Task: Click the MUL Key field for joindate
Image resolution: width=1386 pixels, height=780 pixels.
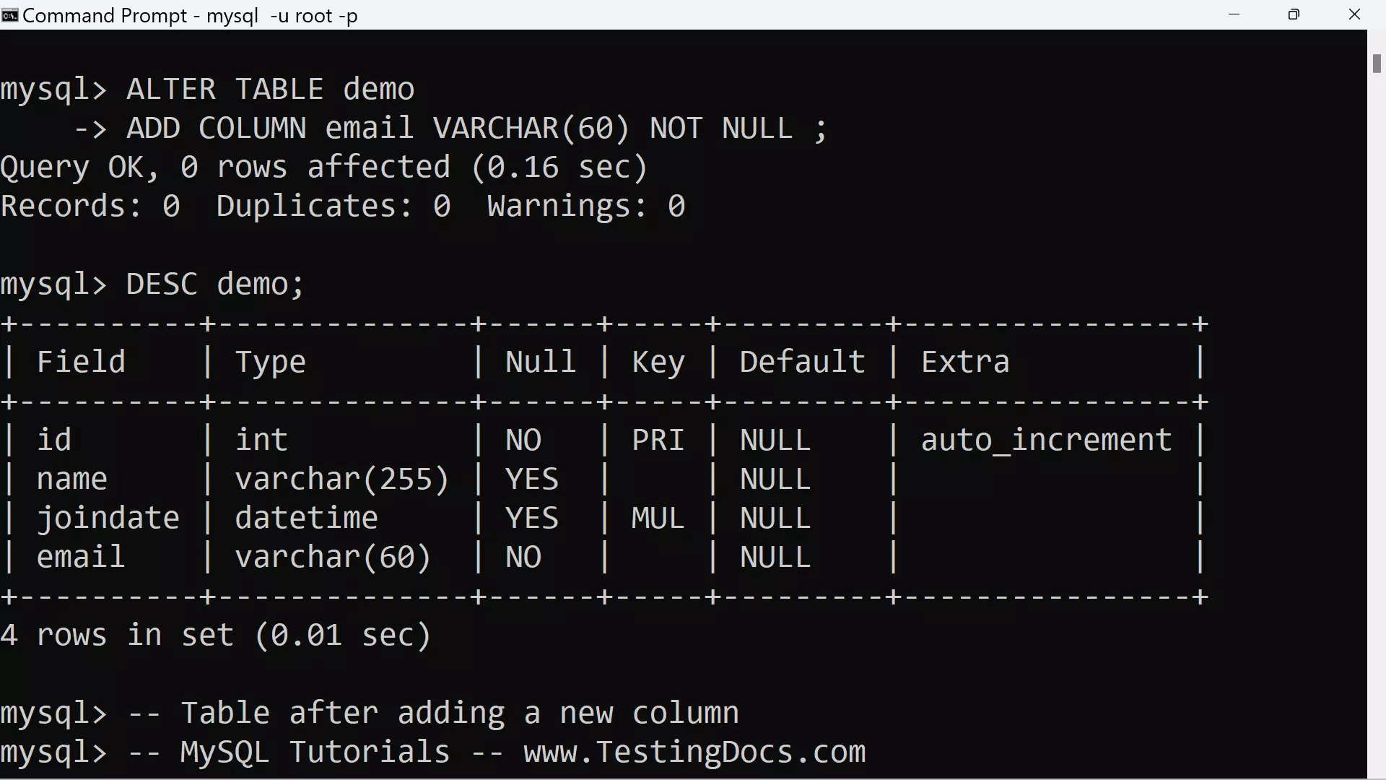Action: [659, 518]
